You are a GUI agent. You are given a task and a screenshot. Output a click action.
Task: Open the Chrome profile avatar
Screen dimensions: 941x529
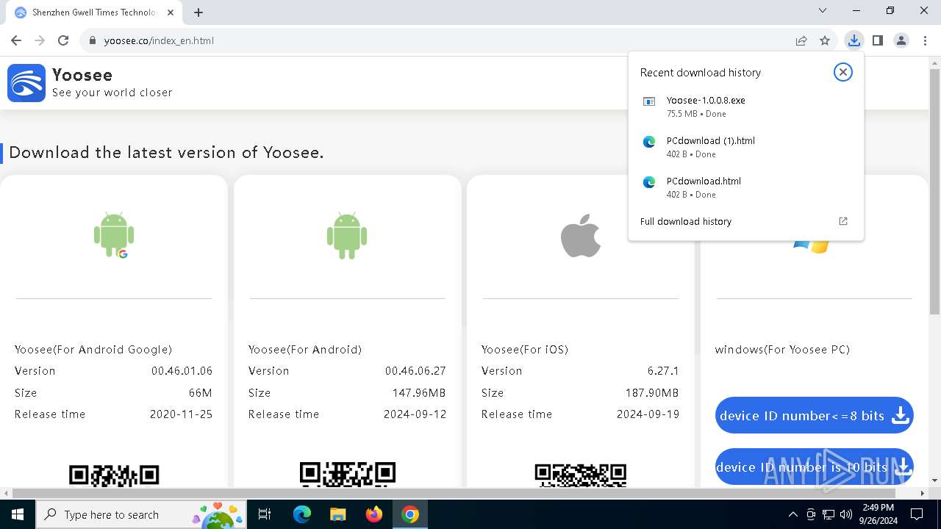click(x=901, y=40)
